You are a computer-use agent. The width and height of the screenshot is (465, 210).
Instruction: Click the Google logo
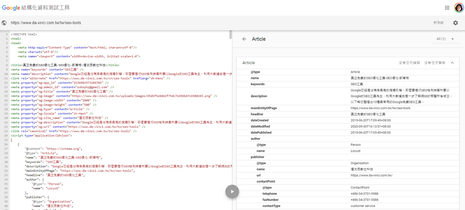(11, 8)
